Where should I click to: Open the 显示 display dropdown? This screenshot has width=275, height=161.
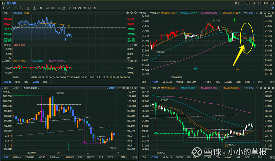(x=239, y=3)
